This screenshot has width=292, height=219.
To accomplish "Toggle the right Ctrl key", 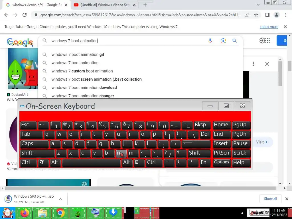I will point(154,162).
